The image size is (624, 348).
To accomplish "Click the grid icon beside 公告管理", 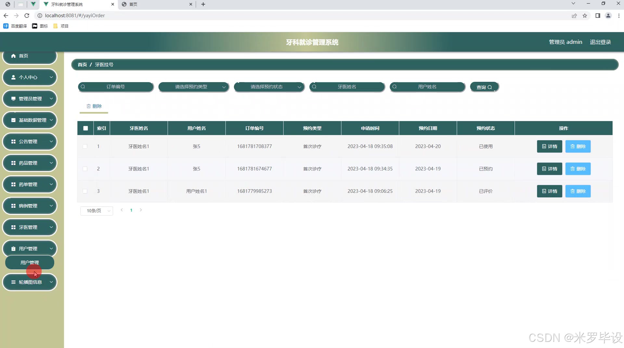I will pyautogui.click(x=13, y=142).
